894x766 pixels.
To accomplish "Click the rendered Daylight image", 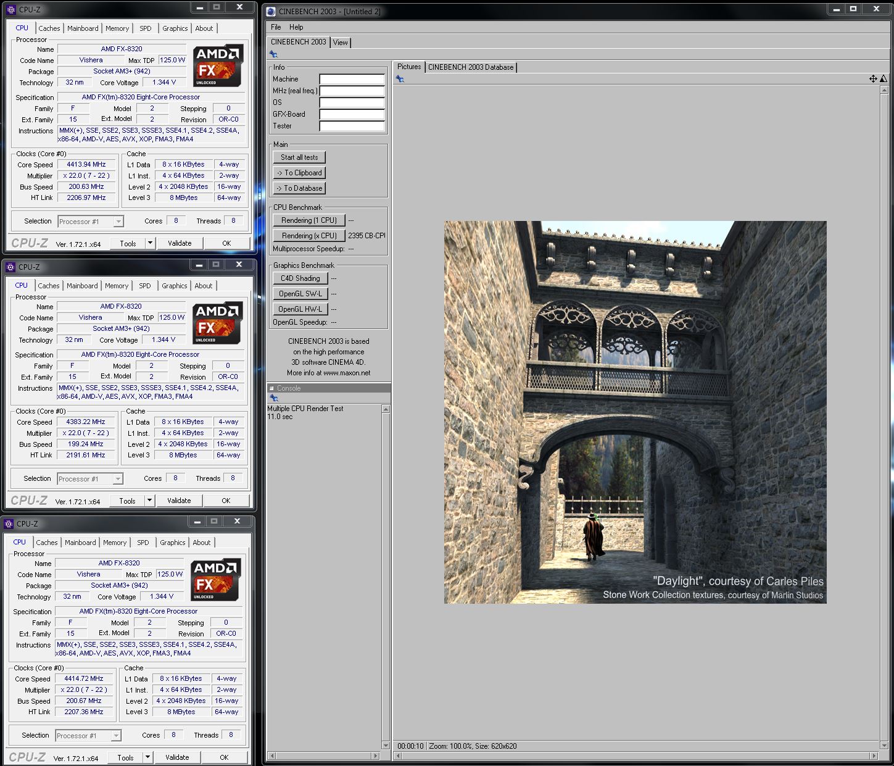I will [635, 412].
